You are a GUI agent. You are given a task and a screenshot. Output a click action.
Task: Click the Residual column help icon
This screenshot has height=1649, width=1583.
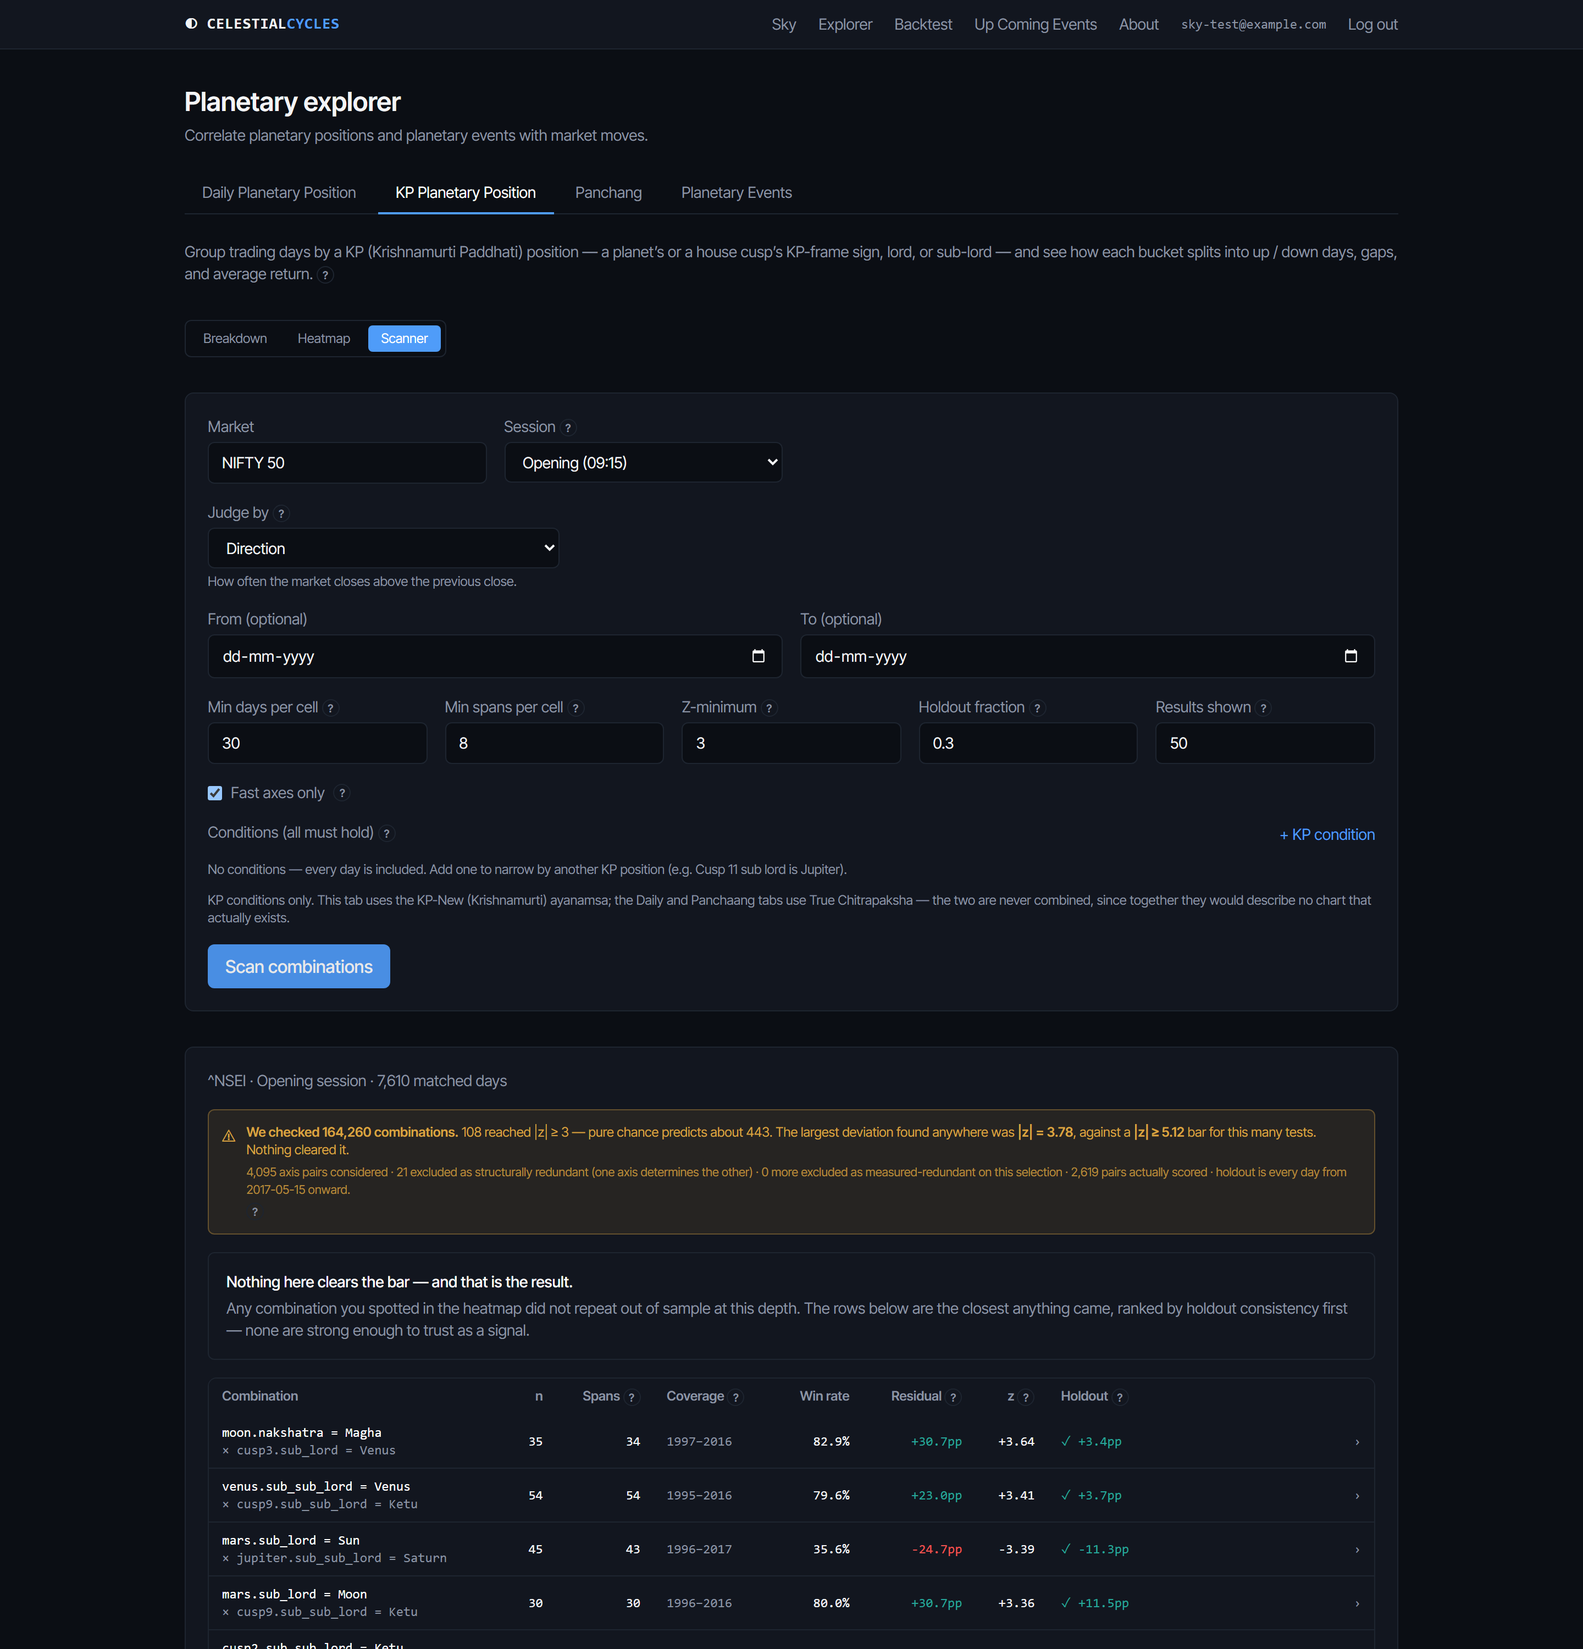tap(953, 1397)
